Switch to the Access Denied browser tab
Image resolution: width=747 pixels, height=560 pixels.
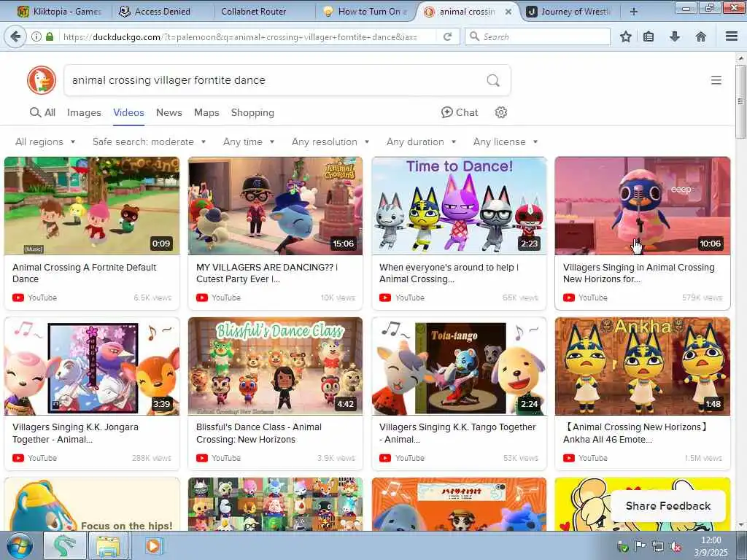tap(161, 12)
